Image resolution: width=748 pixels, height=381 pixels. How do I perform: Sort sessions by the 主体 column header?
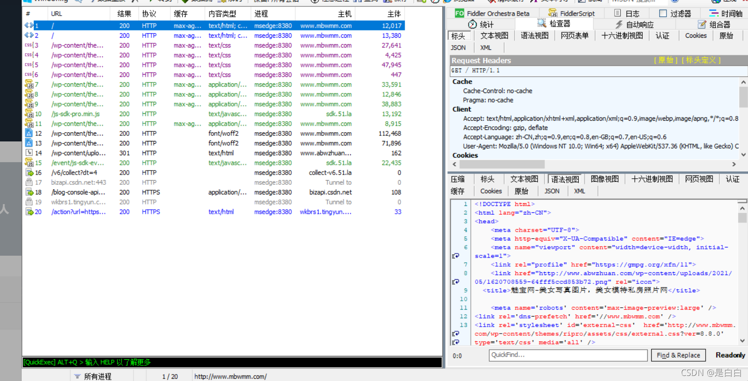(x=380, y=14)
